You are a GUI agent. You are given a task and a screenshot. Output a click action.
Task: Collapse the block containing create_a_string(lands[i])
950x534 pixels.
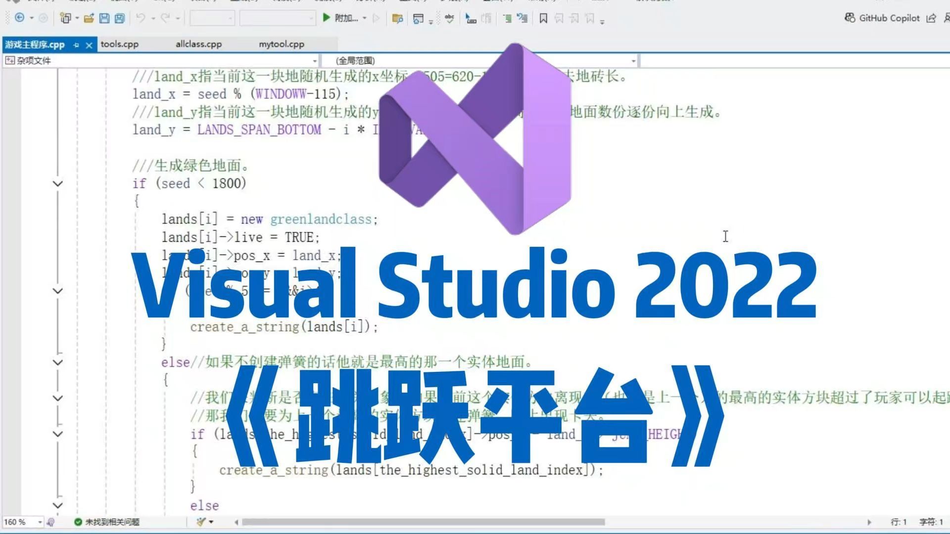pos(57,291)
